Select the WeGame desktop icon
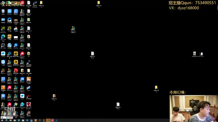 tap(3, 71)
